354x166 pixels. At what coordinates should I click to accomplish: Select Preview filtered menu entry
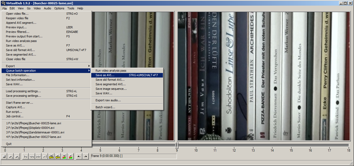46,32
